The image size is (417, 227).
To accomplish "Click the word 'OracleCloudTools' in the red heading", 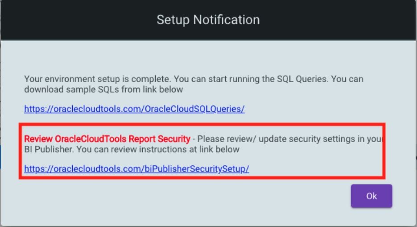I will coord(91,139).
